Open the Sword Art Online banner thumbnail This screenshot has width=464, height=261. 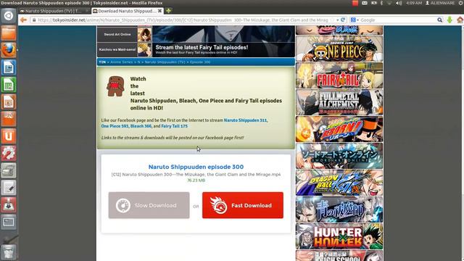(x=339, y=156)
